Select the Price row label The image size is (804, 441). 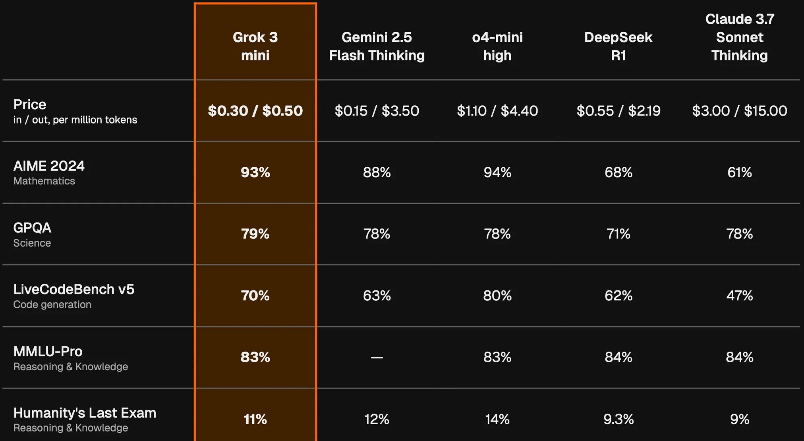(30, 104)
